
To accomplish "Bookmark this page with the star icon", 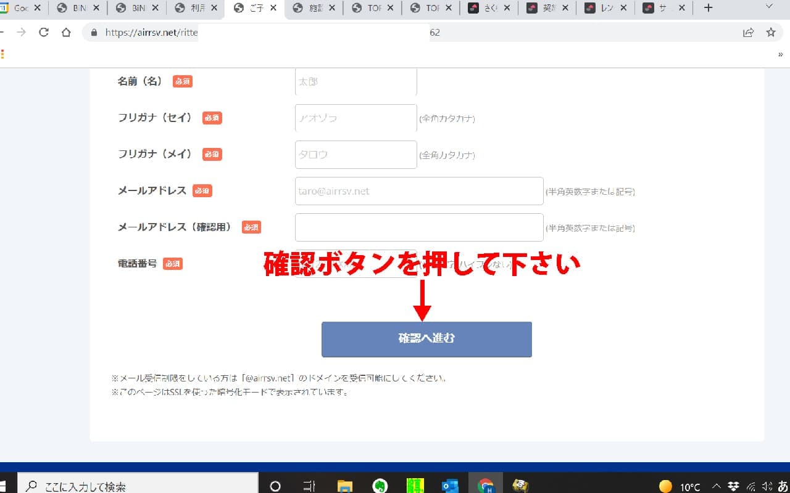I will coord(770,33).
